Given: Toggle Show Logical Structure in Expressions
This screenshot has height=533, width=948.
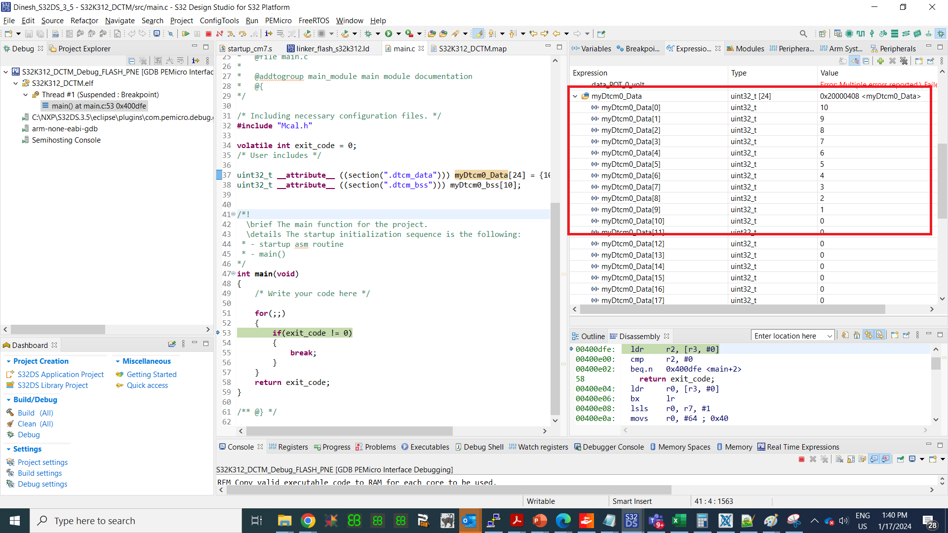Looking at the screenshot, I should point(854,61).
